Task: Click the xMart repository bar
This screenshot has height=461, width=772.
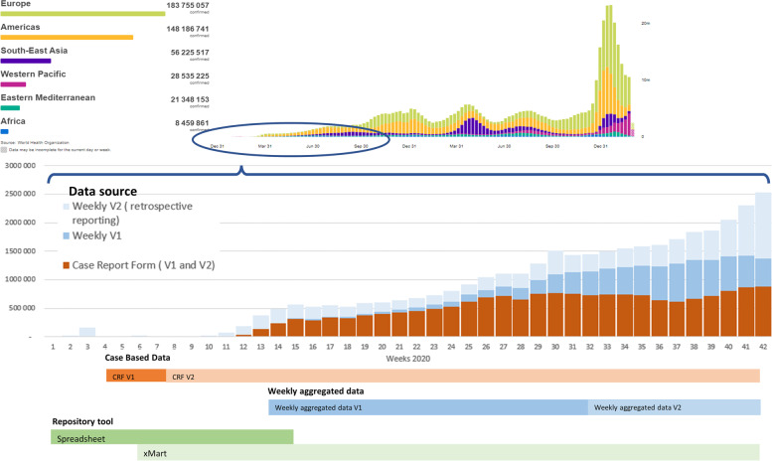Action: 448,453
